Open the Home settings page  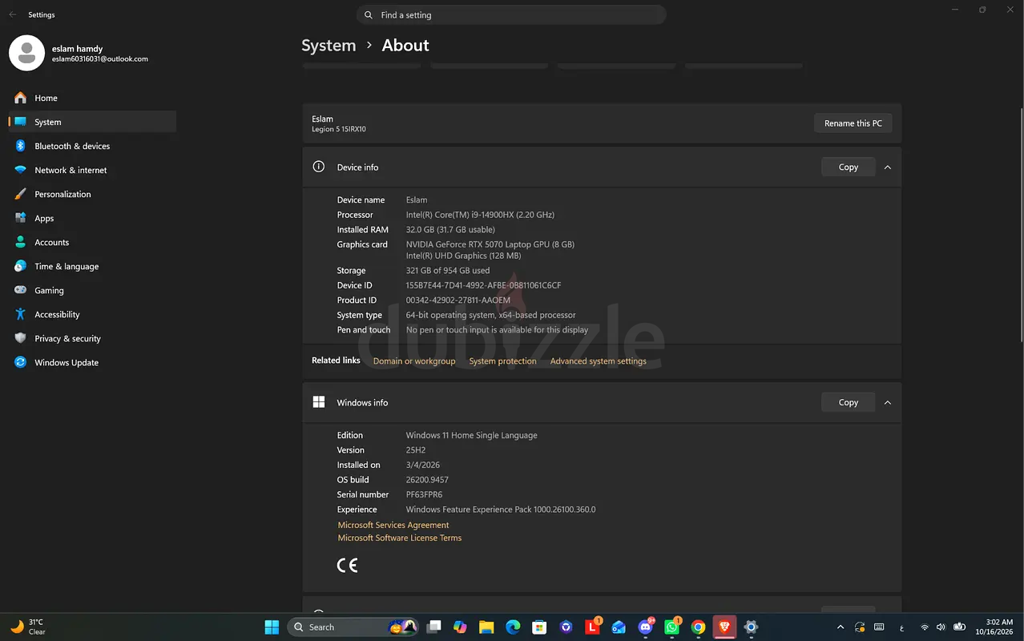click(92, 98)
